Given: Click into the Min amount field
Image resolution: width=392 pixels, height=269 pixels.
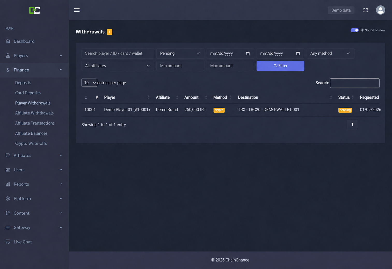Looking at the screenshot, I should (x=180, y=66).
